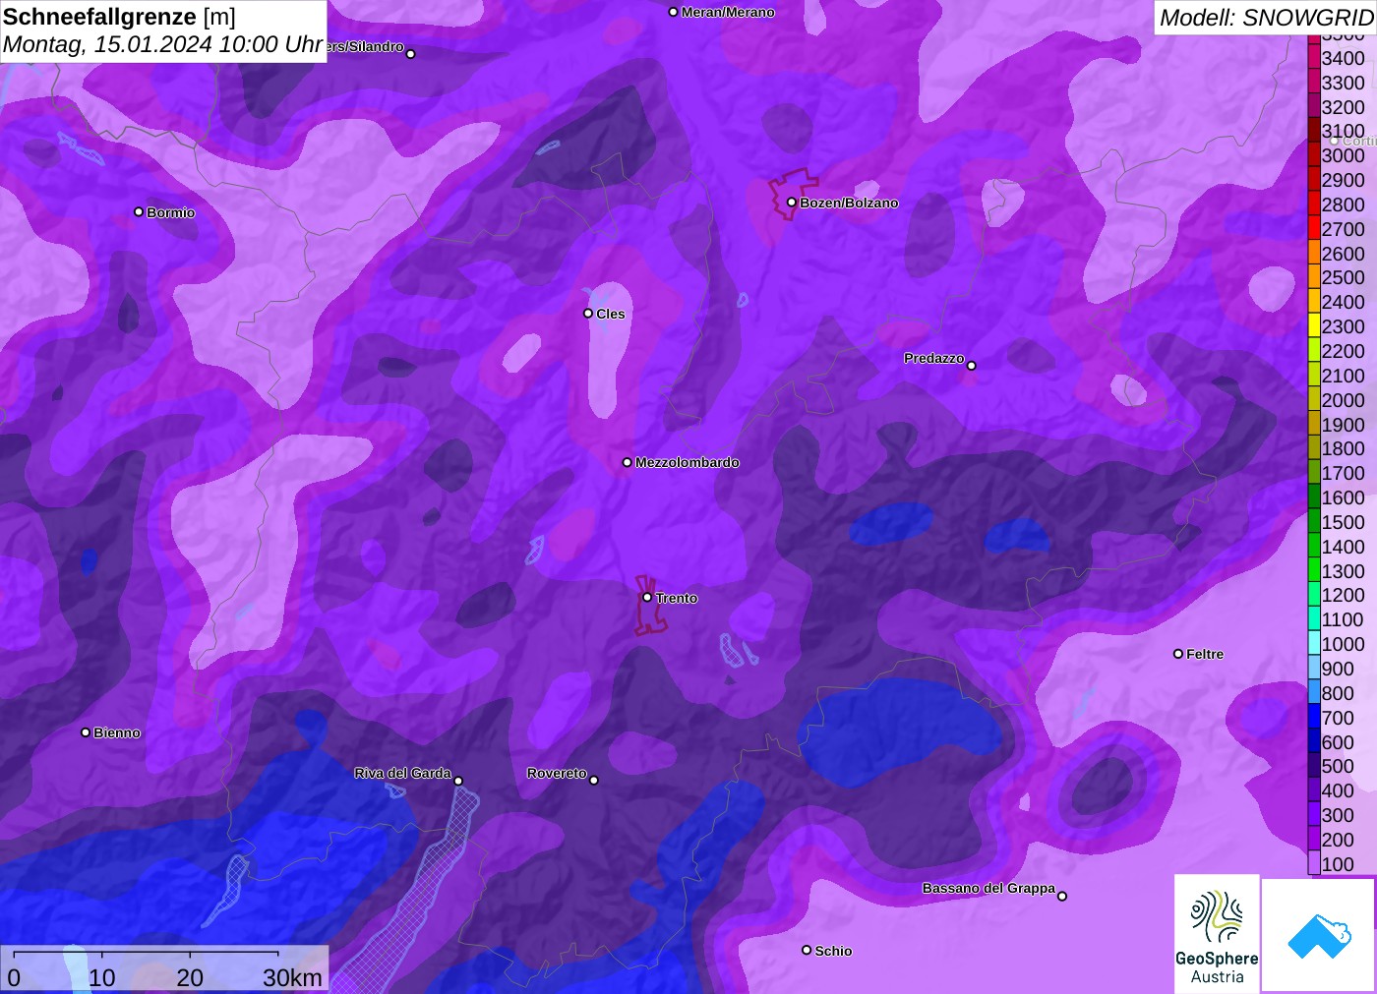Click the Bozen/Bolzano marker dot
Viewport: 1377px width, 994px height.
[x=792, y=203]
